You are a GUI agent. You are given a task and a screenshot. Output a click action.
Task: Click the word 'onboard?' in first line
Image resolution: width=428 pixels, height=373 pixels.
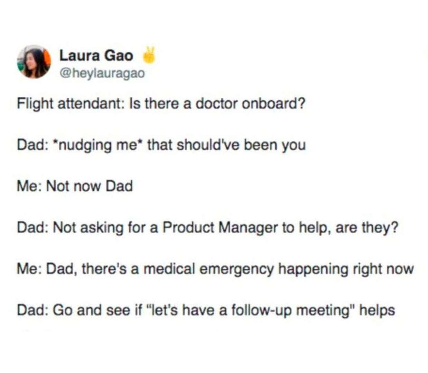[x=274, y=103]
